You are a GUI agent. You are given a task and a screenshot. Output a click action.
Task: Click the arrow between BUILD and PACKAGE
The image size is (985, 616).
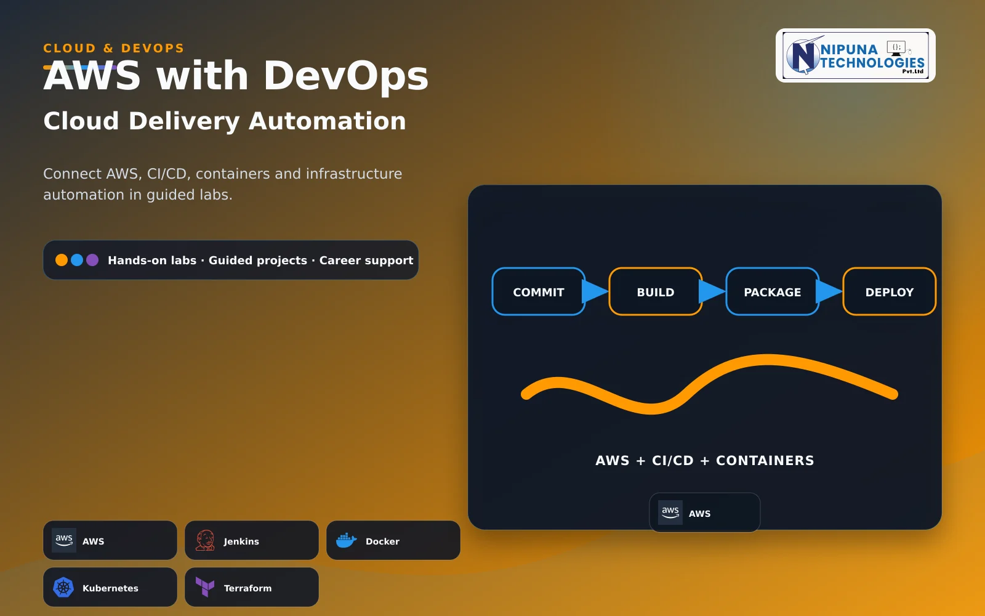tap(712, 291)
